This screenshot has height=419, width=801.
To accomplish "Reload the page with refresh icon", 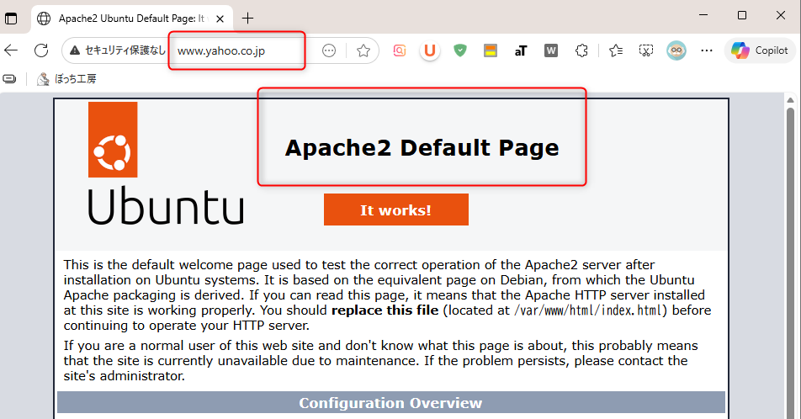I will click(40, 50).
